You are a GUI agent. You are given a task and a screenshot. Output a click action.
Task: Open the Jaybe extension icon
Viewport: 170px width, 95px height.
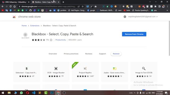114,69
